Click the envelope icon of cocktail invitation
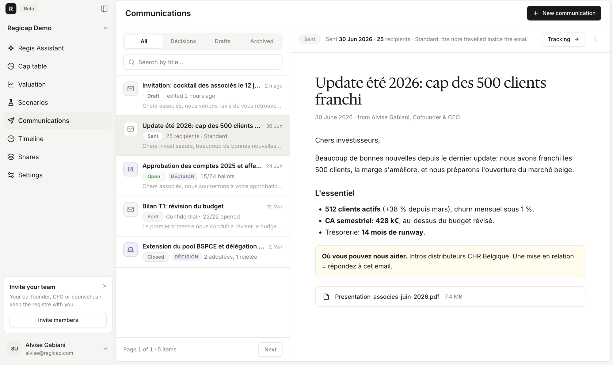Screen dimensions: 613x365 (131, 89)
